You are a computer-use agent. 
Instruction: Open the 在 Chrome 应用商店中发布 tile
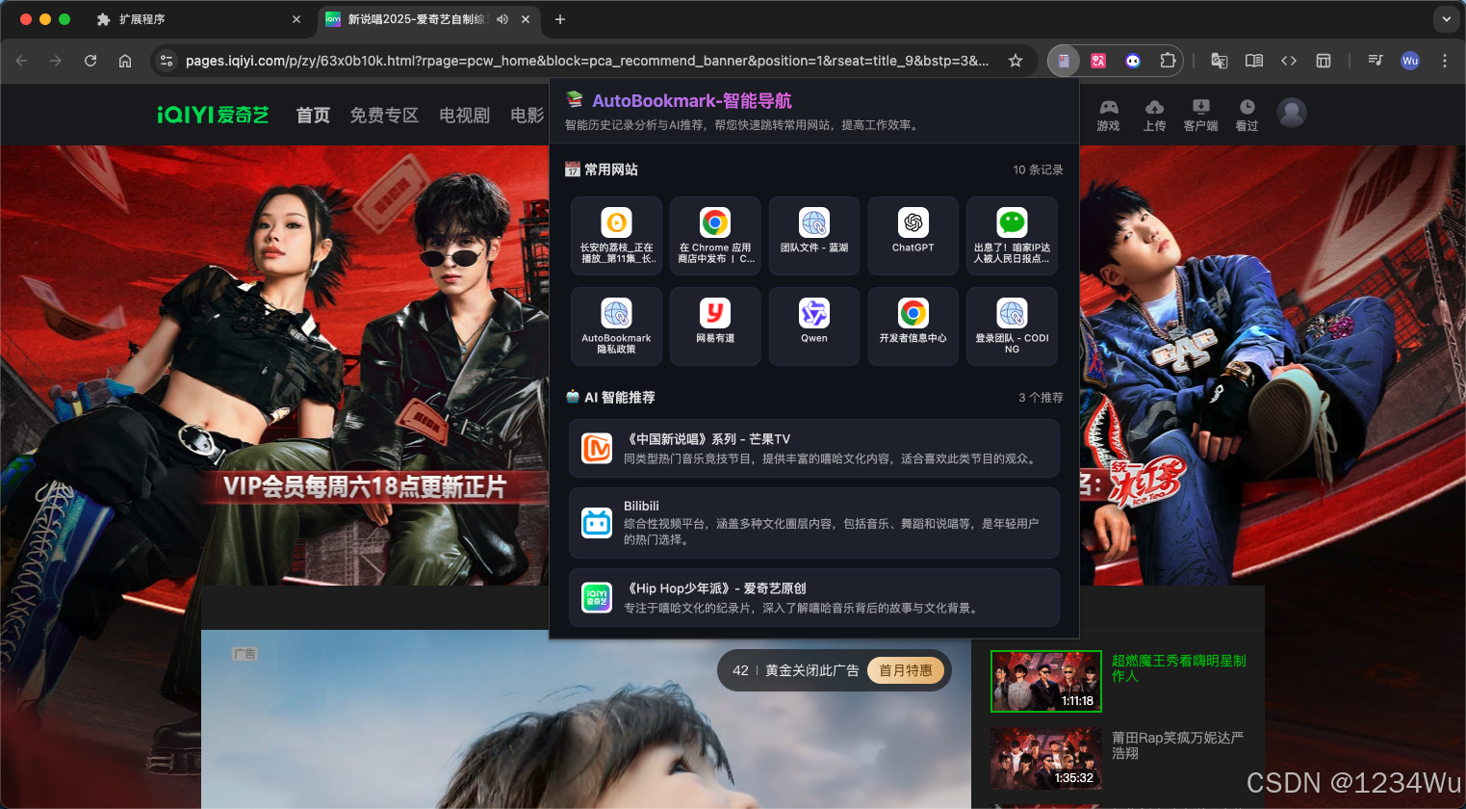(x=715, y=236)
